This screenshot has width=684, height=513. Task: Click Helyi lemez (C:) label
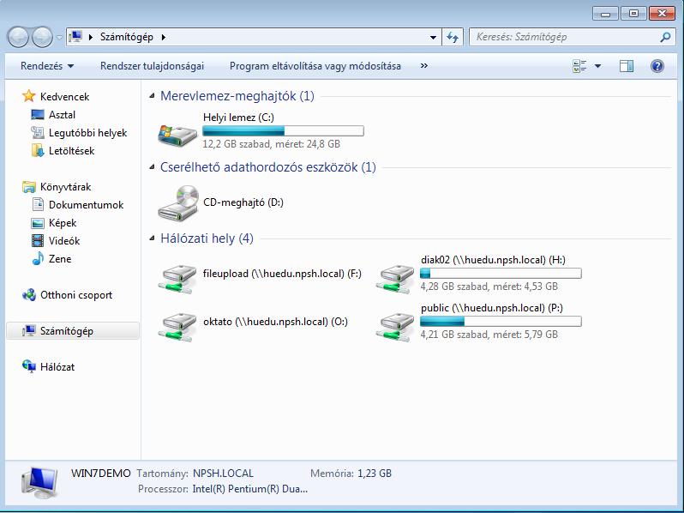[x=238, y=118]
